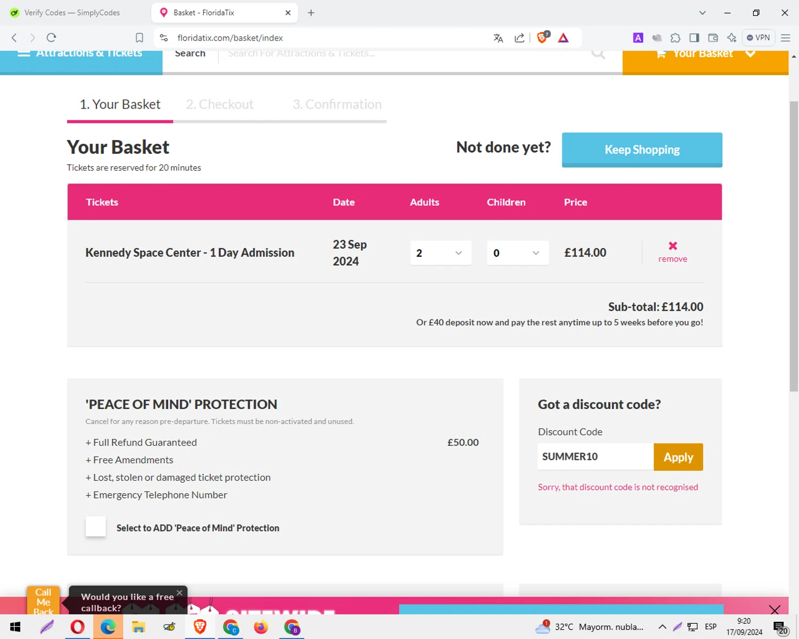Open Leo AI assistant icon
This screenshot has height=639, width=799.
point(732,38)
